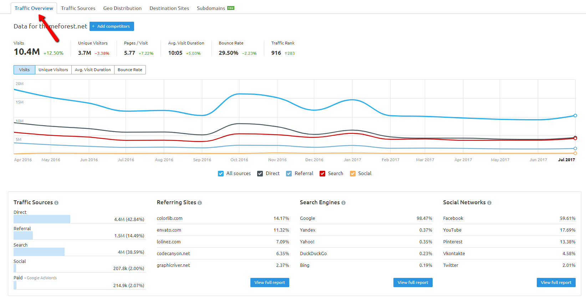Viewport: 586px width, 301px height.
Task: Click the 10:05 Avg. Visit Duration value
Action: 175,53
